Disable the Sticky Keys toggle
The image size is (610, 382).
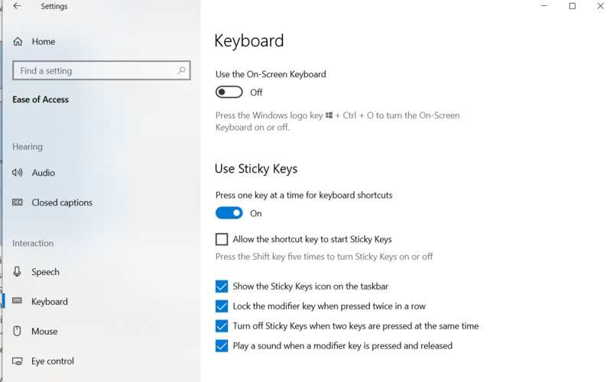tap(229, 214)
